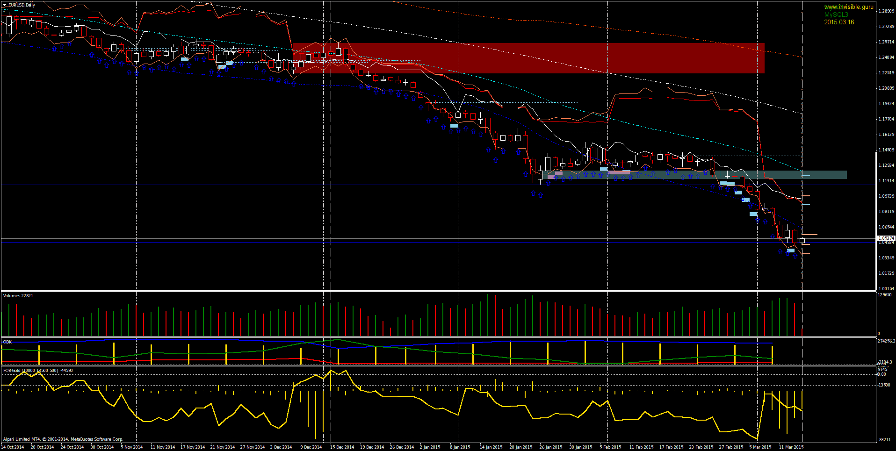Click price scale value 1.14509

(x=887, y=150)
